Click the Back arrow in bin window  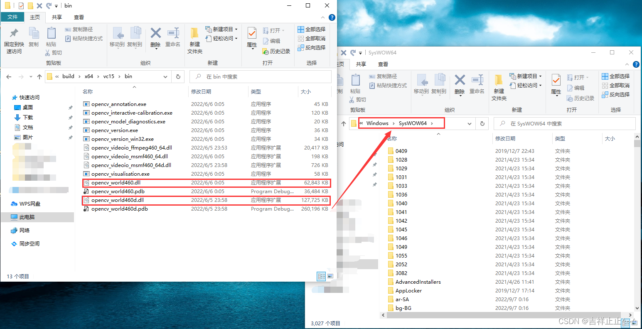point(9,76)
